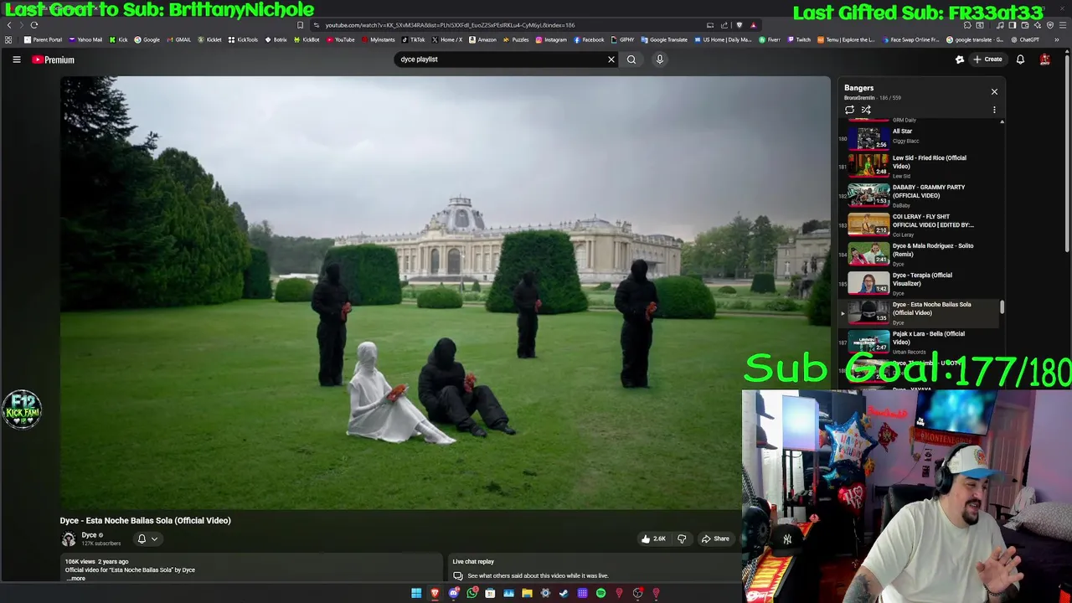The height and width of the screenshot is (603, 1072).
Task: Show more bookmarks chevron
Action: tap(1056, 39)
